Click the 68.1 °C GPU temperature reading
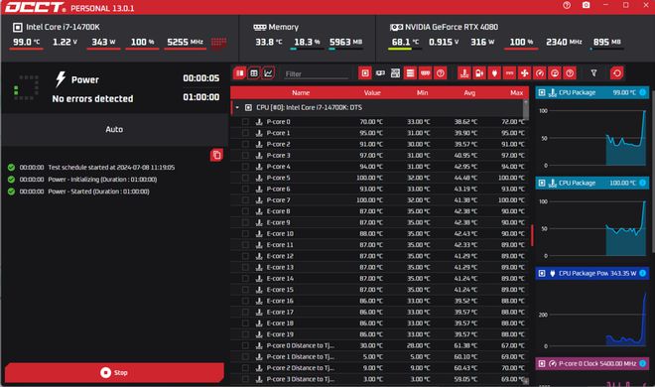 tap(405, 42)
